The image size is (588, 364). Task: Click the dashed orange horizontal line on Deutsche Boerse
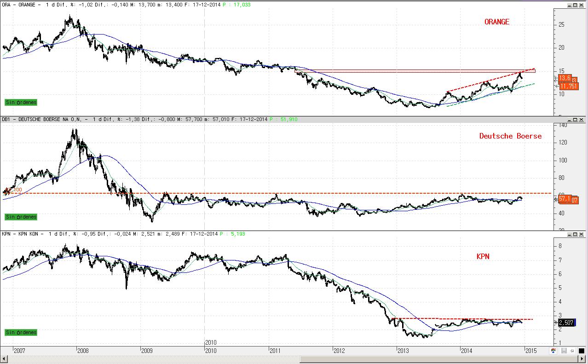pos(276,193)
